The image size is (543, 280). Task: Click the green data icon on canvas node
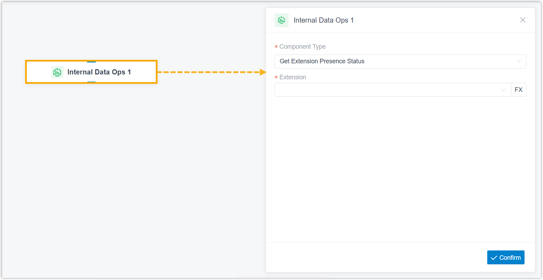click(x=57, y=72)
